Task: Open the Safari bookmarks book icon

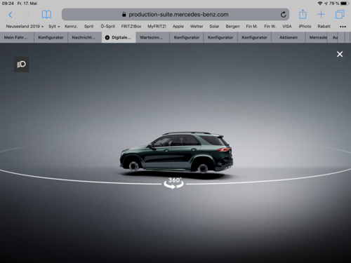Action: (x=46, y=15)
